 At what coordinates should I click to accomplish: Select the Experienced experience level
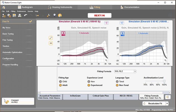tap(89, 85)
